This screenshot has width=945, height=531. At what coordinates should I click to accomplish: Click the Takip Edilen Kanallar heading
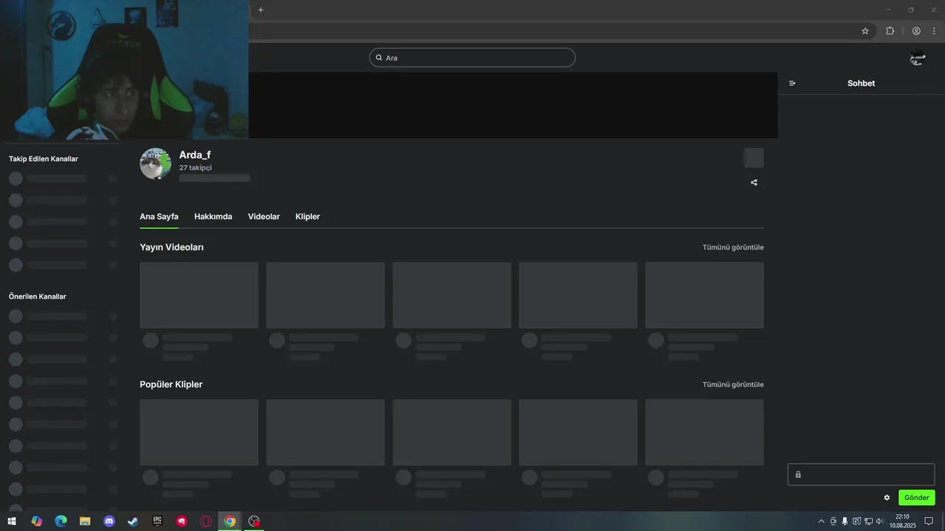43,159
